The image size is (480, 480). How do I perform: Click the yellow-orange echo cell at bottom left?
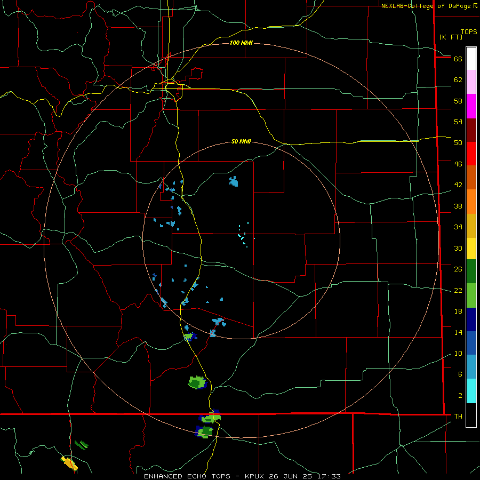coord(69,463)
